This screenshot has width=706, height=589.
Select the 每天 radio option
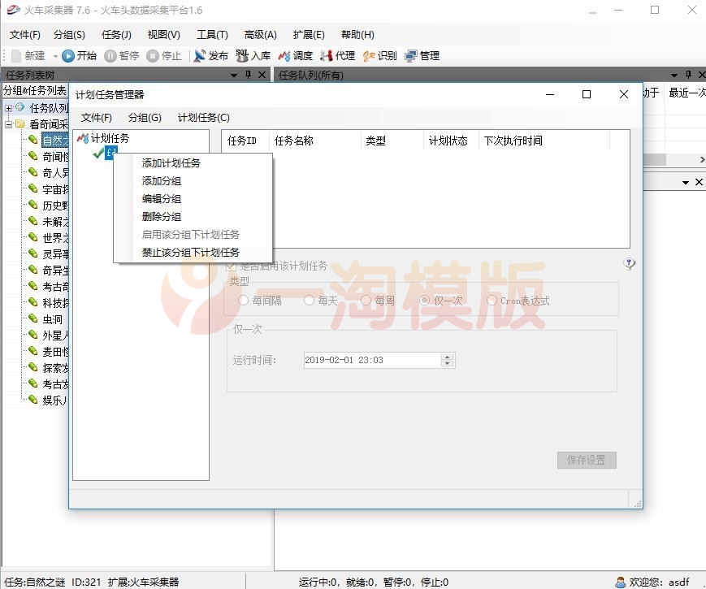pos(309,301)
